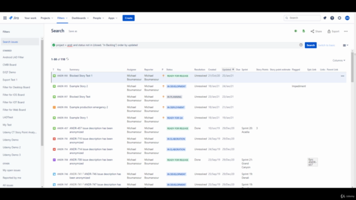Sort by the Updated column header

coord(228,69)
